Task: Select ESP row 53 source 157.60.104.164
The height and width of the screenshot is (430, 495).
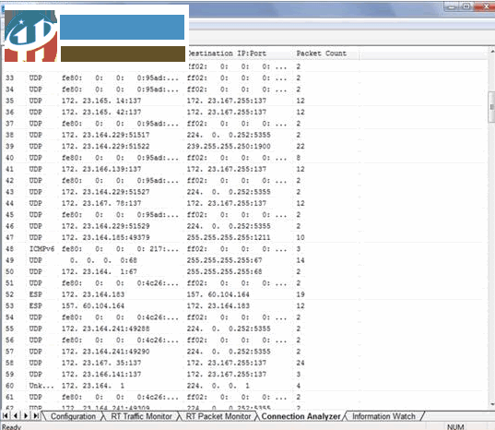Action: (93, 305)
